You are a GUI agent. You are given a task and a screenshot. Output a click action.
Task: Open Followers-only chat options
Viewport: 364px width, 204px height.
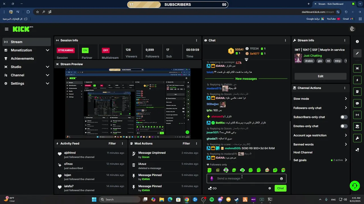[320, 108]
